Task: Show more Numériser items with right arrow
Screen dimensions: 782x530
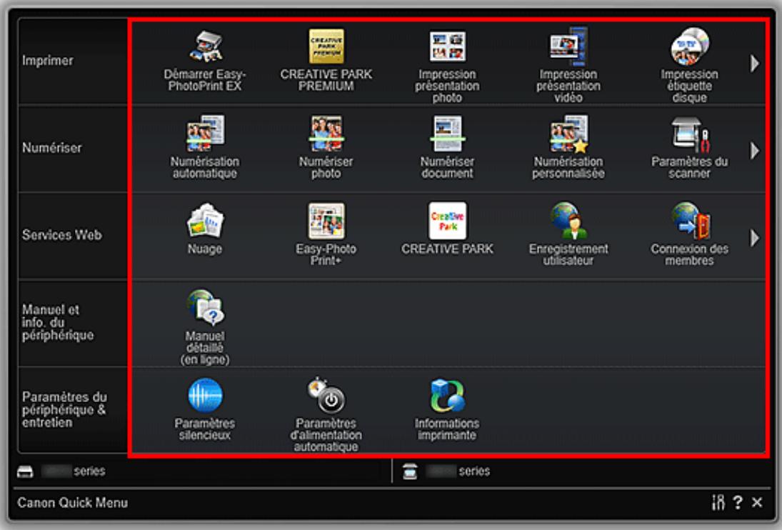Action: 755,151
